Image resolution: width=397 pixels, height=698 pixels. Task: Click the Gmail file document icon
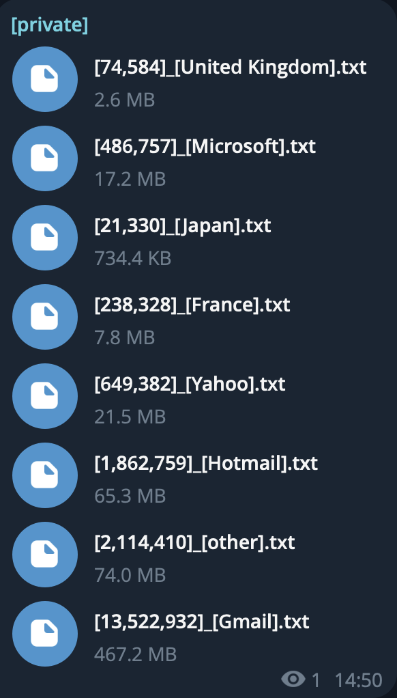pos(45,634)
